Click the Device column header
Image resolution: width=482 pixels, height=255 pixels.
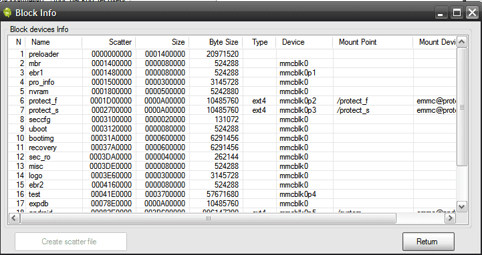click(x=304, y=42)
